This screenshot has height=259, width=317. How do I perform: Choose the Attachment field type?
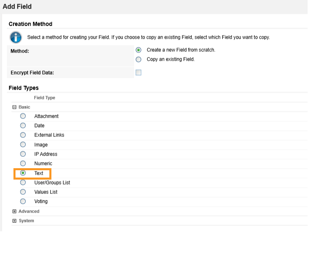23,116
